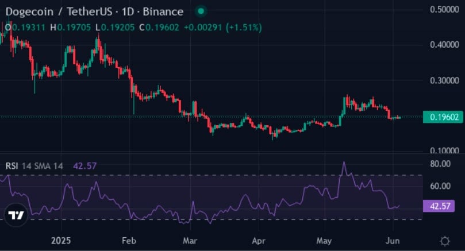Click the 1D interval label
The height and width of the screenshot is (251, 465).
(128, 12)
